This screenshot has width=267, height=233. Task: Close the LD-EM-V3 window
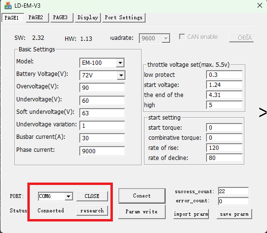coord(260,5)
